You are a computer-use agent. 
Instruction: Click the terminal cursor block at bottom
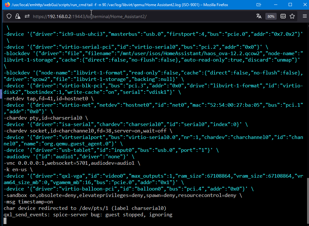tap(5, 221)
